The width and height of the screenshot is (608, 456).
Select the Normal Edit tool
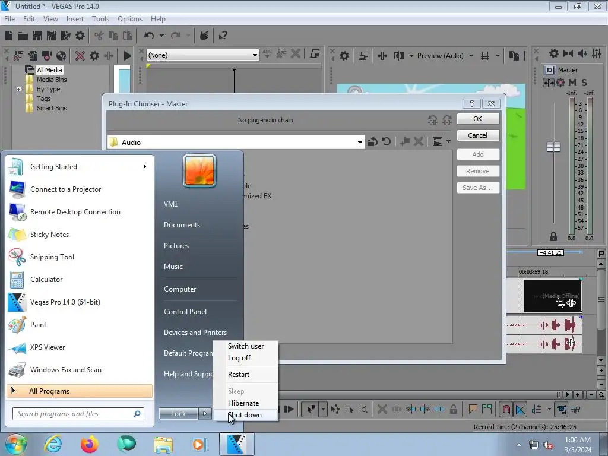pos(311,410)
